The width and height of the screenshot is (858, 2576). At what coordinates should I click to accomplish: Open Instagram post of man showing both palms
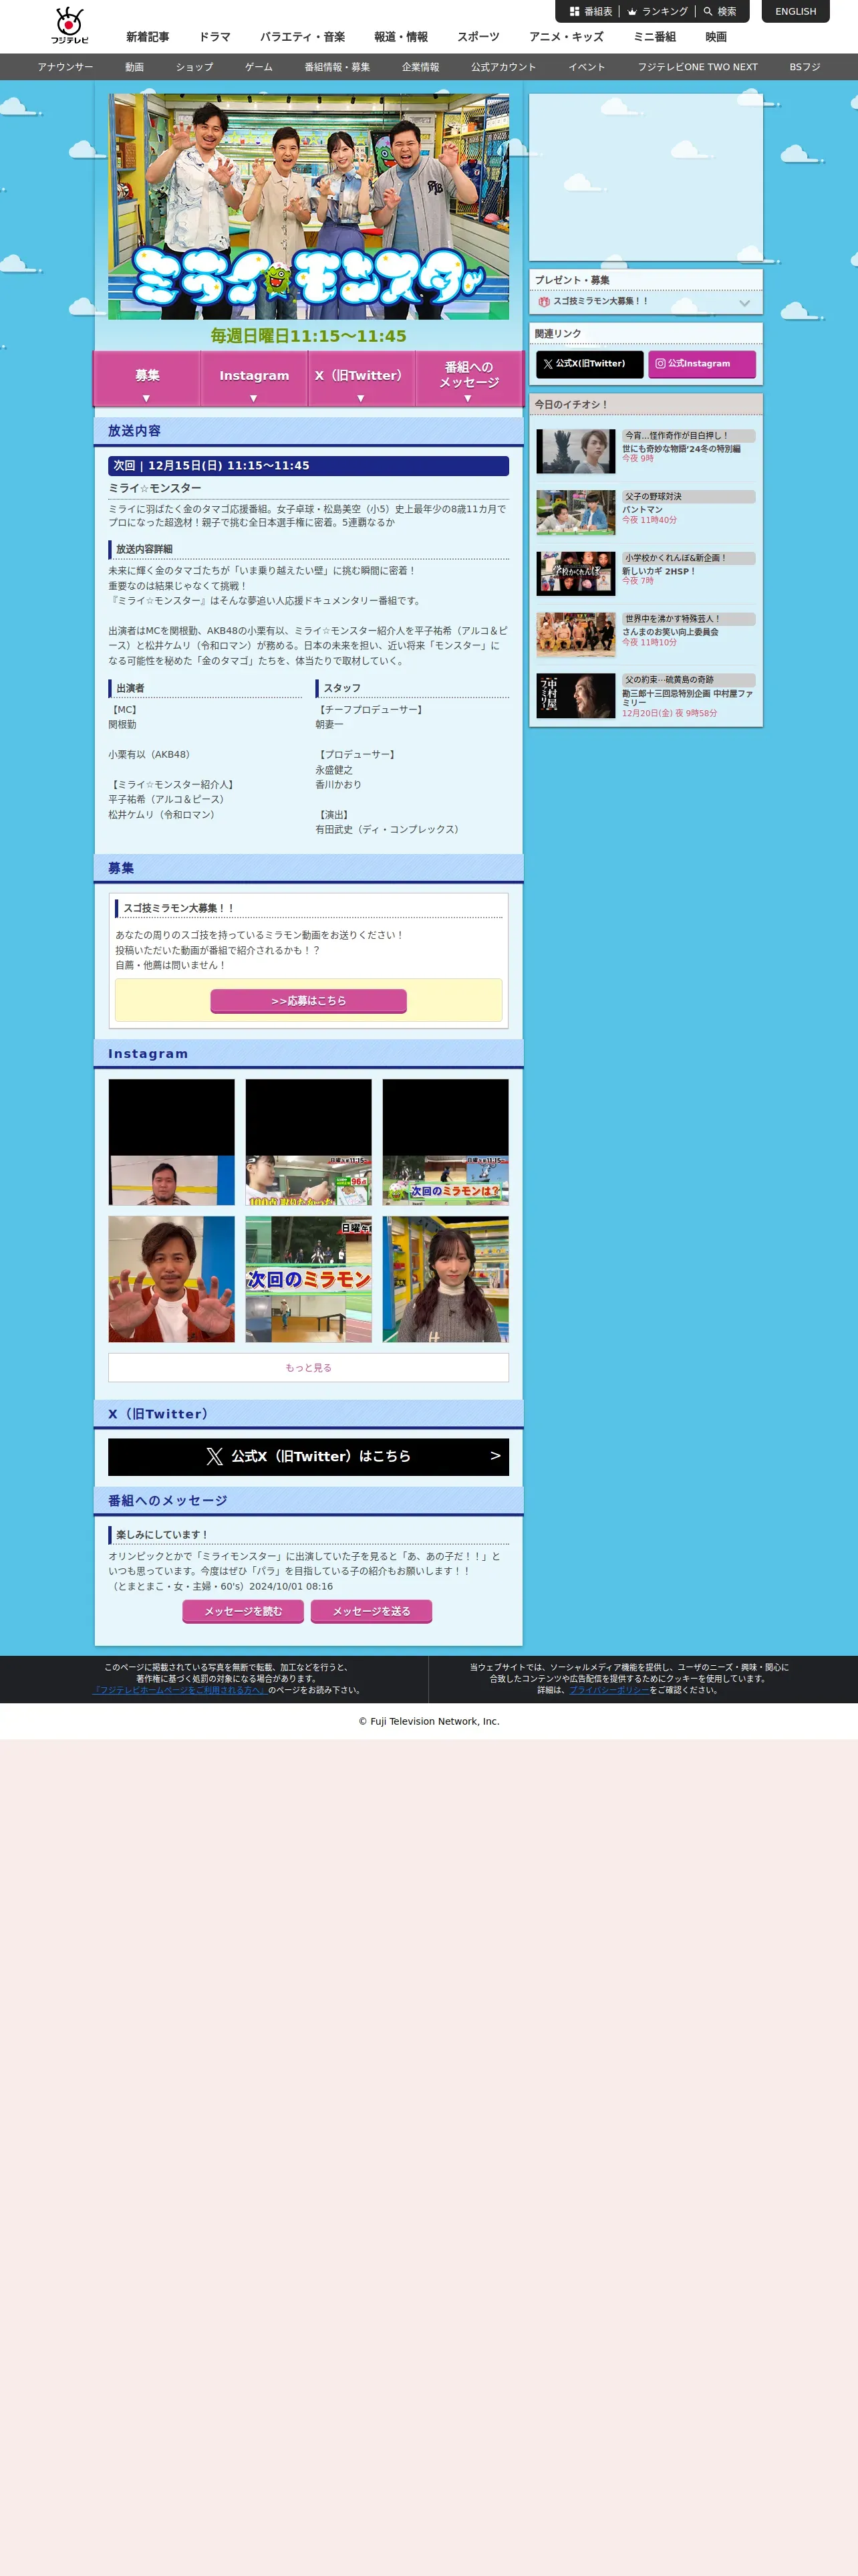point(172,1279)
